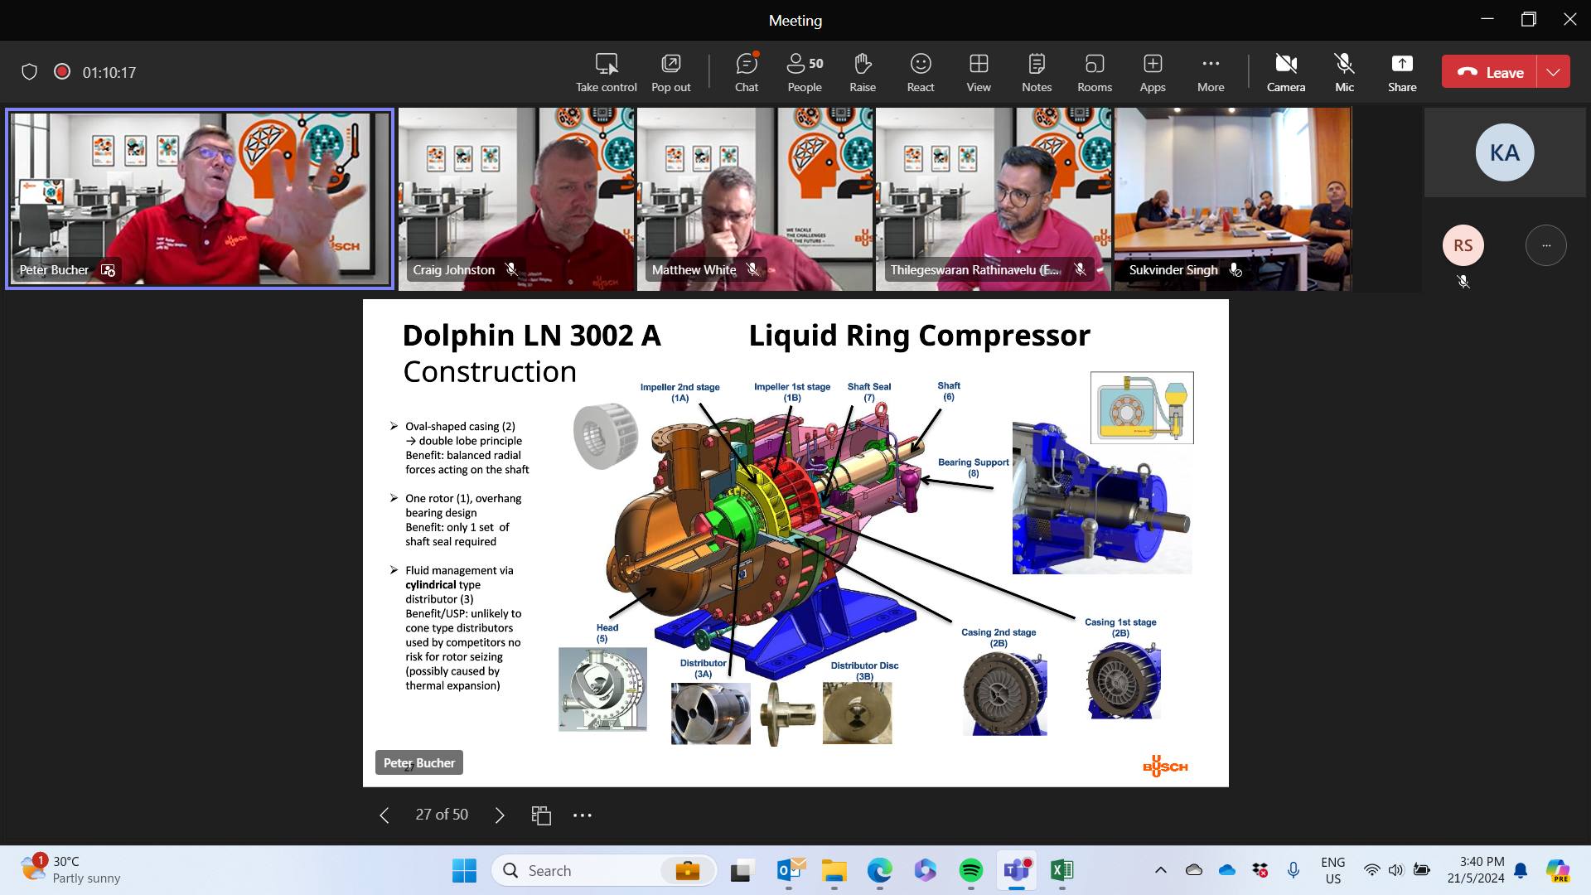
Task: Click the '27 of 50' slide counter
Action: click(442, 815)
